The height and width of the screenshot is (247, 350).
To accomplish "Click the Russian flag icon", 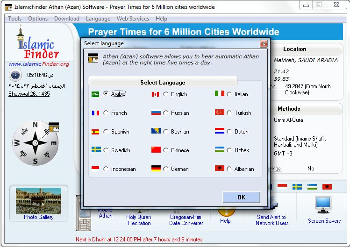I will pyautogui.click(x=156, y=113).
